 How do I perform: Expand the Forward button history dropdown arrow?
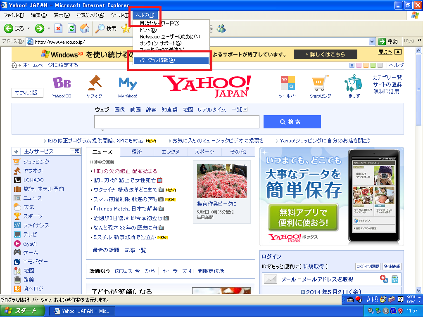[49, 28]
